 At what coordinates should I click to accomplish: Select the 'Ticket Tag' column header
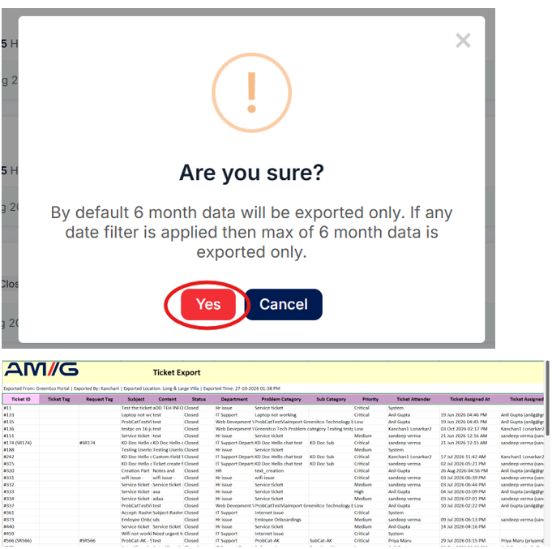coord(59,399)
